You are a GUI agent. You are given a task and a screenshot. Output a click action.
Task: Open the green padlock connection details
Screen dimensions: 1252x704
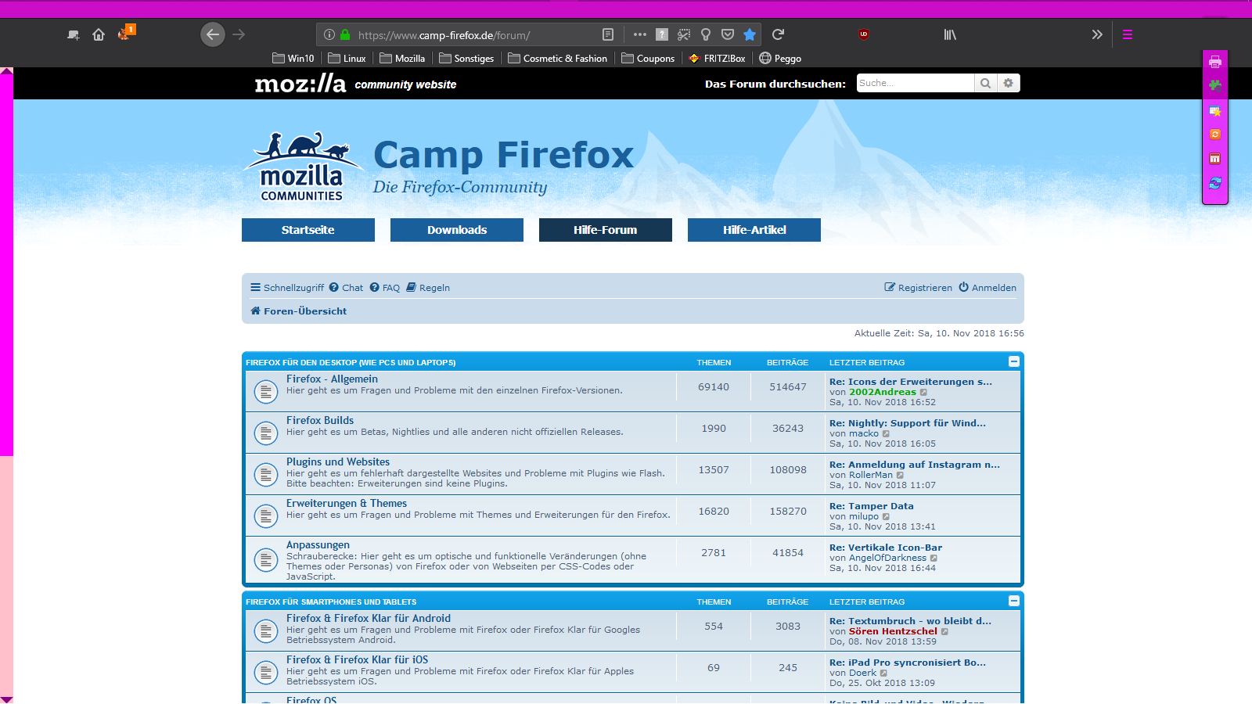[345, 34]
